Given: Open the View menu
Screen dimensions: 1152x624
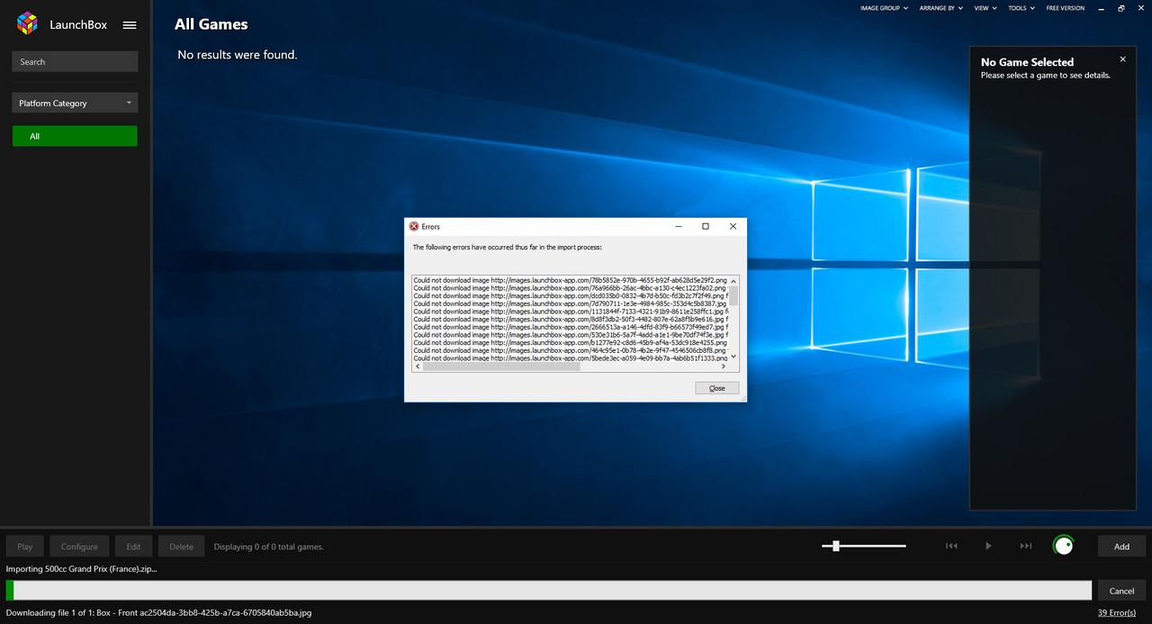Looking at the screenshot, I should [985, 8].
